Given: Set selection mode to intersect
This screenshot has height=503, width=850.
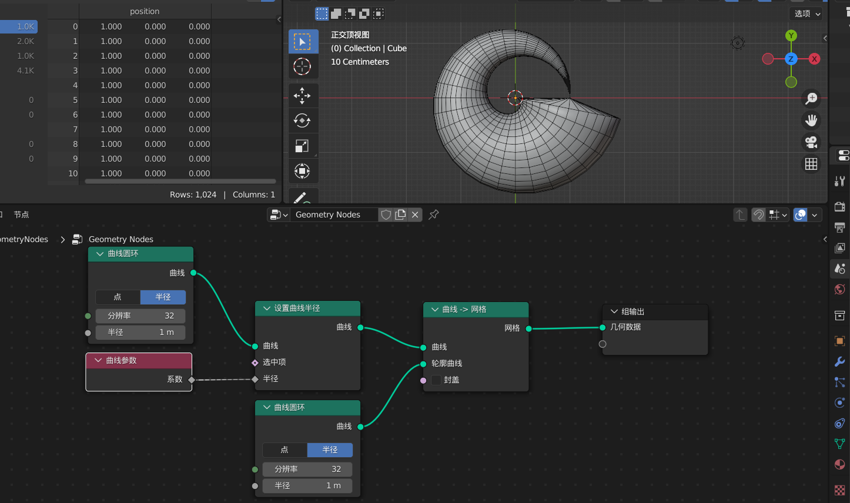Looking at the screenshot, I should point(379,14).
